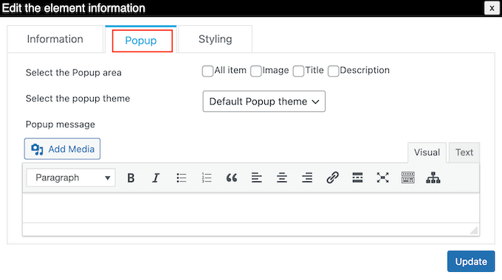Click inside the popup message editor area

[x=251, y=208]
